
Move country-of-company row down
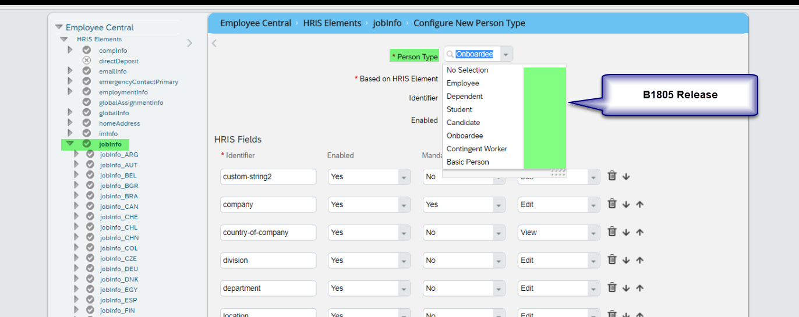pos(626,233)
